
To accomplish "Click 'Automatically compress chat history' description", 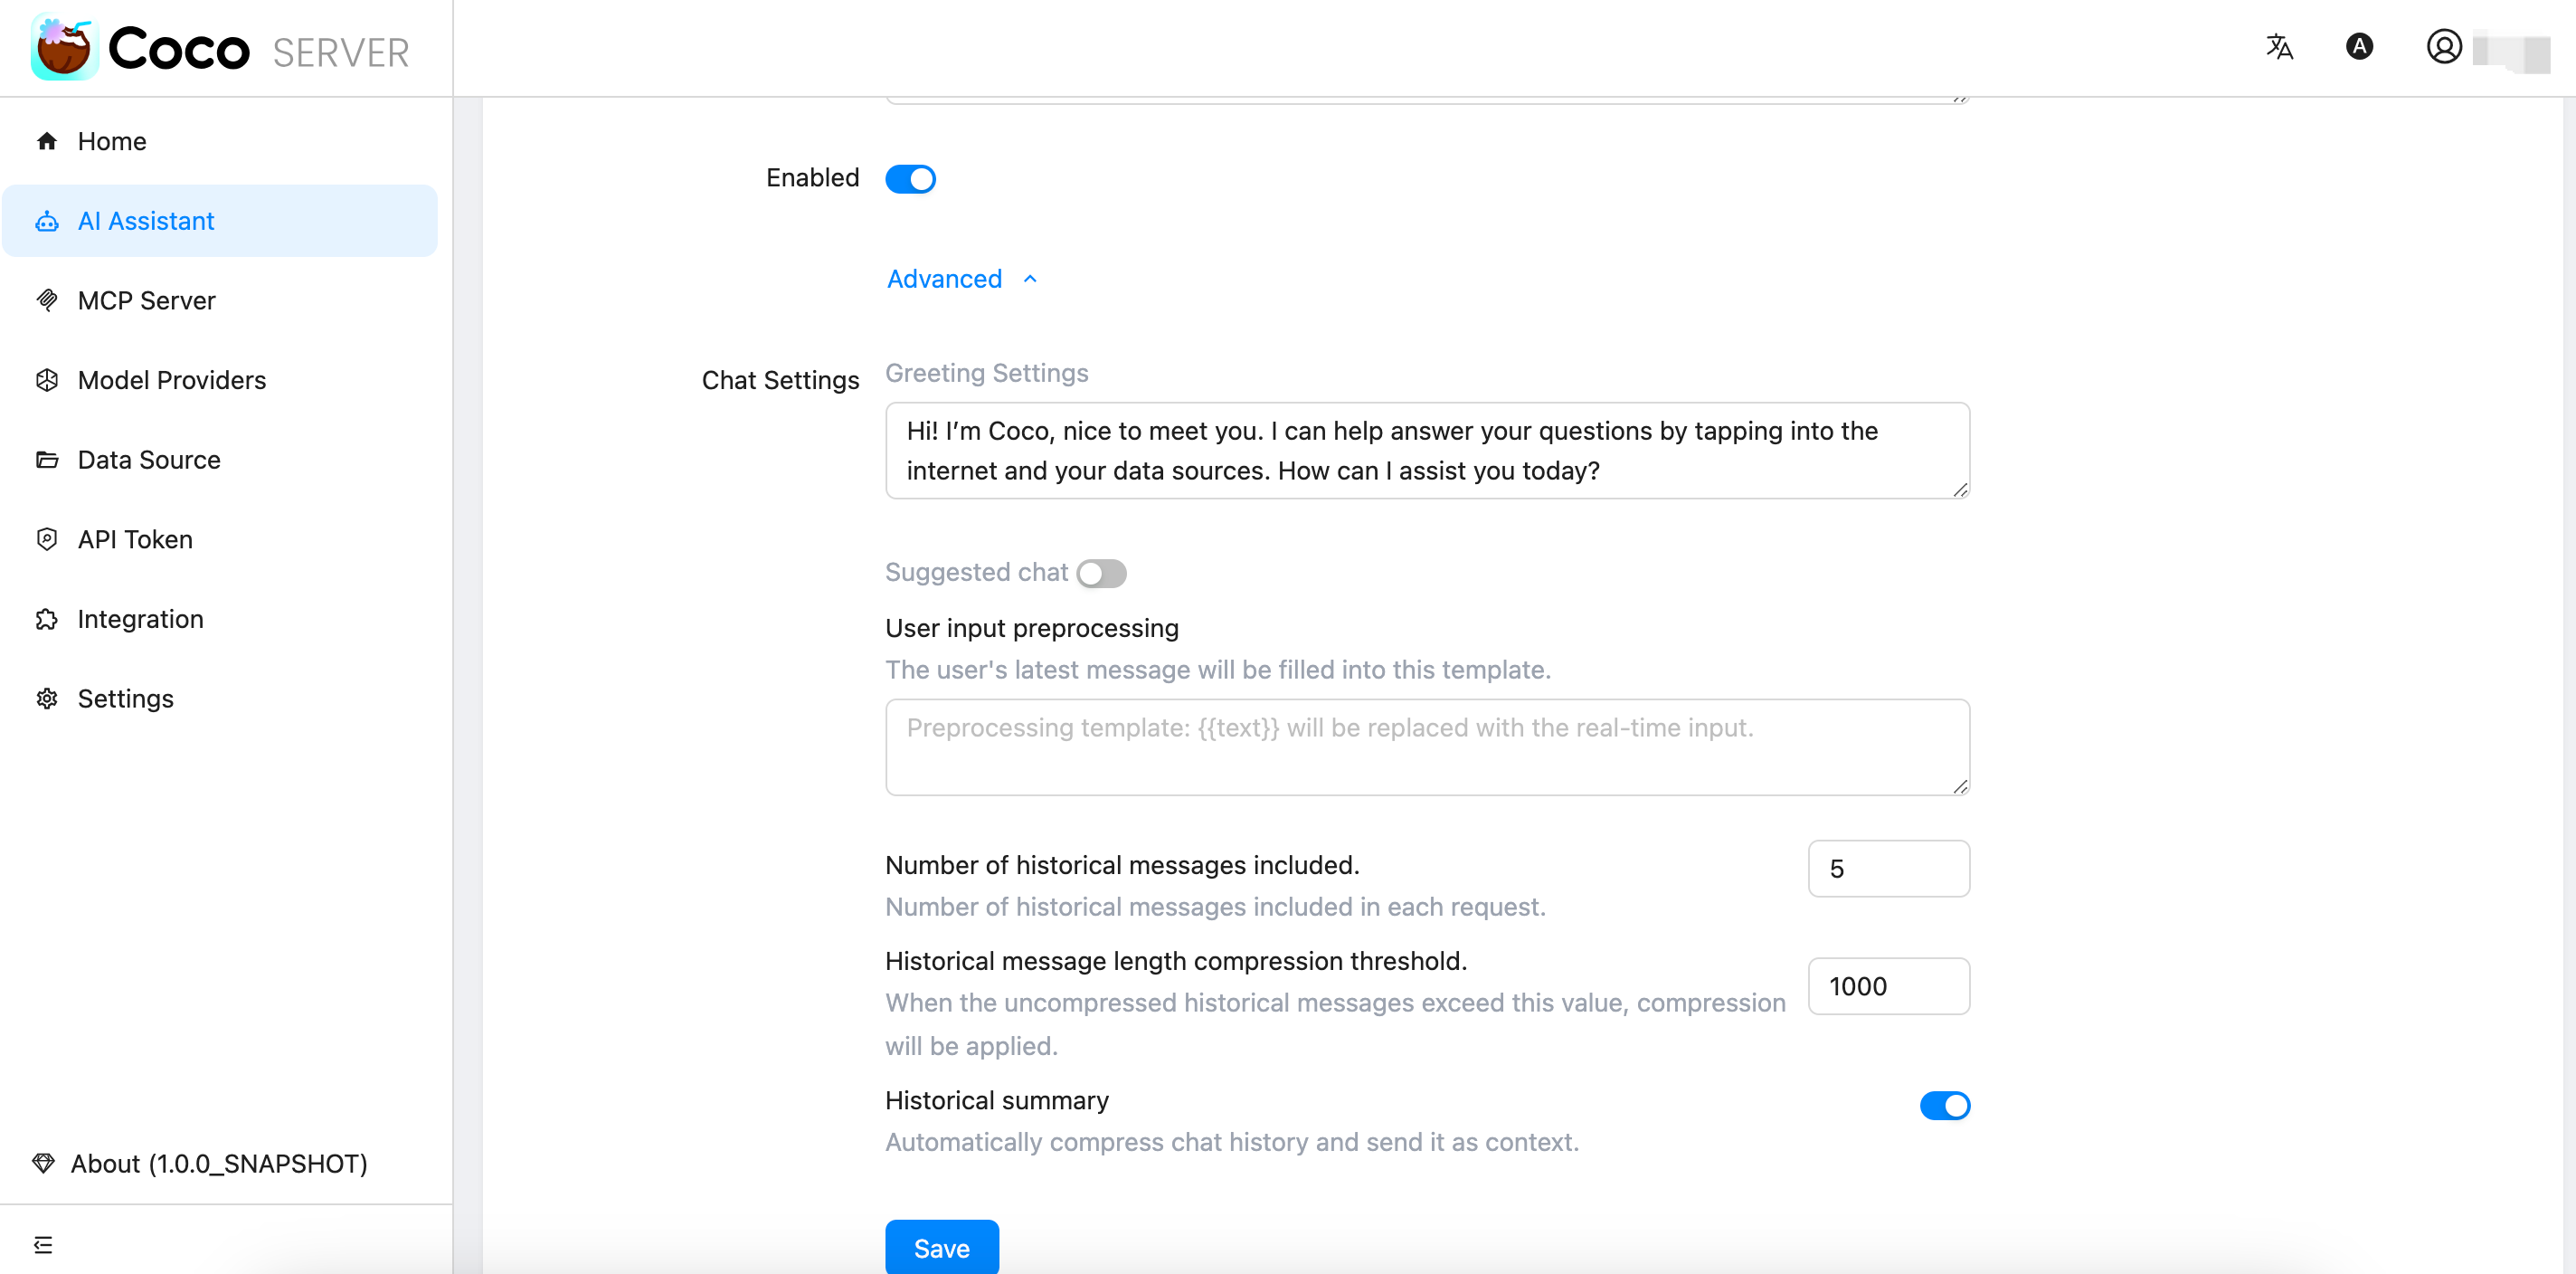I will 1231,1142.
